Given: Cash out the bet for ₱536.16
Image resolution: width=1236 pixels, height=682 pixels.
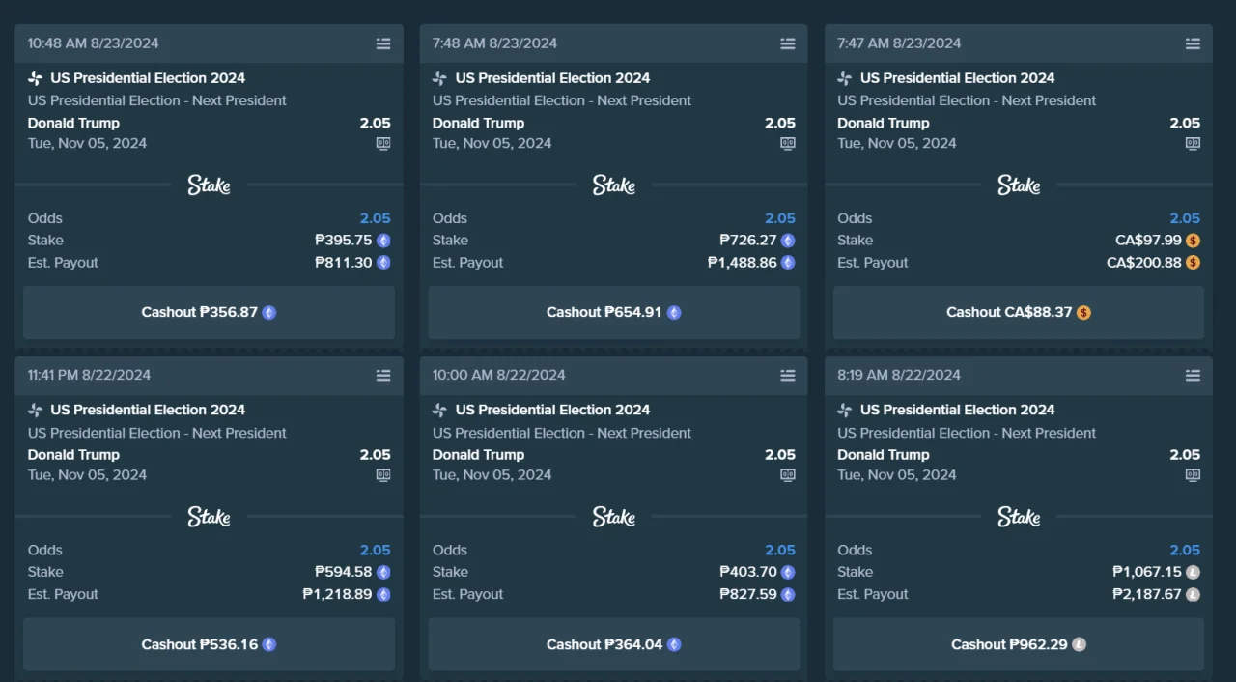Looking at the screenshot, I should (209, 644).
